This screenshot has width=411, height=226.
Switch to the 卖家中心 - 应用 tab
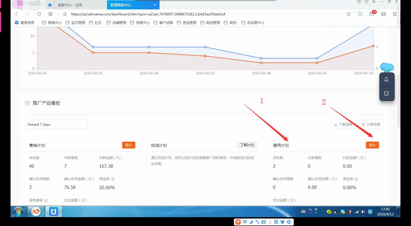[80, 5]
